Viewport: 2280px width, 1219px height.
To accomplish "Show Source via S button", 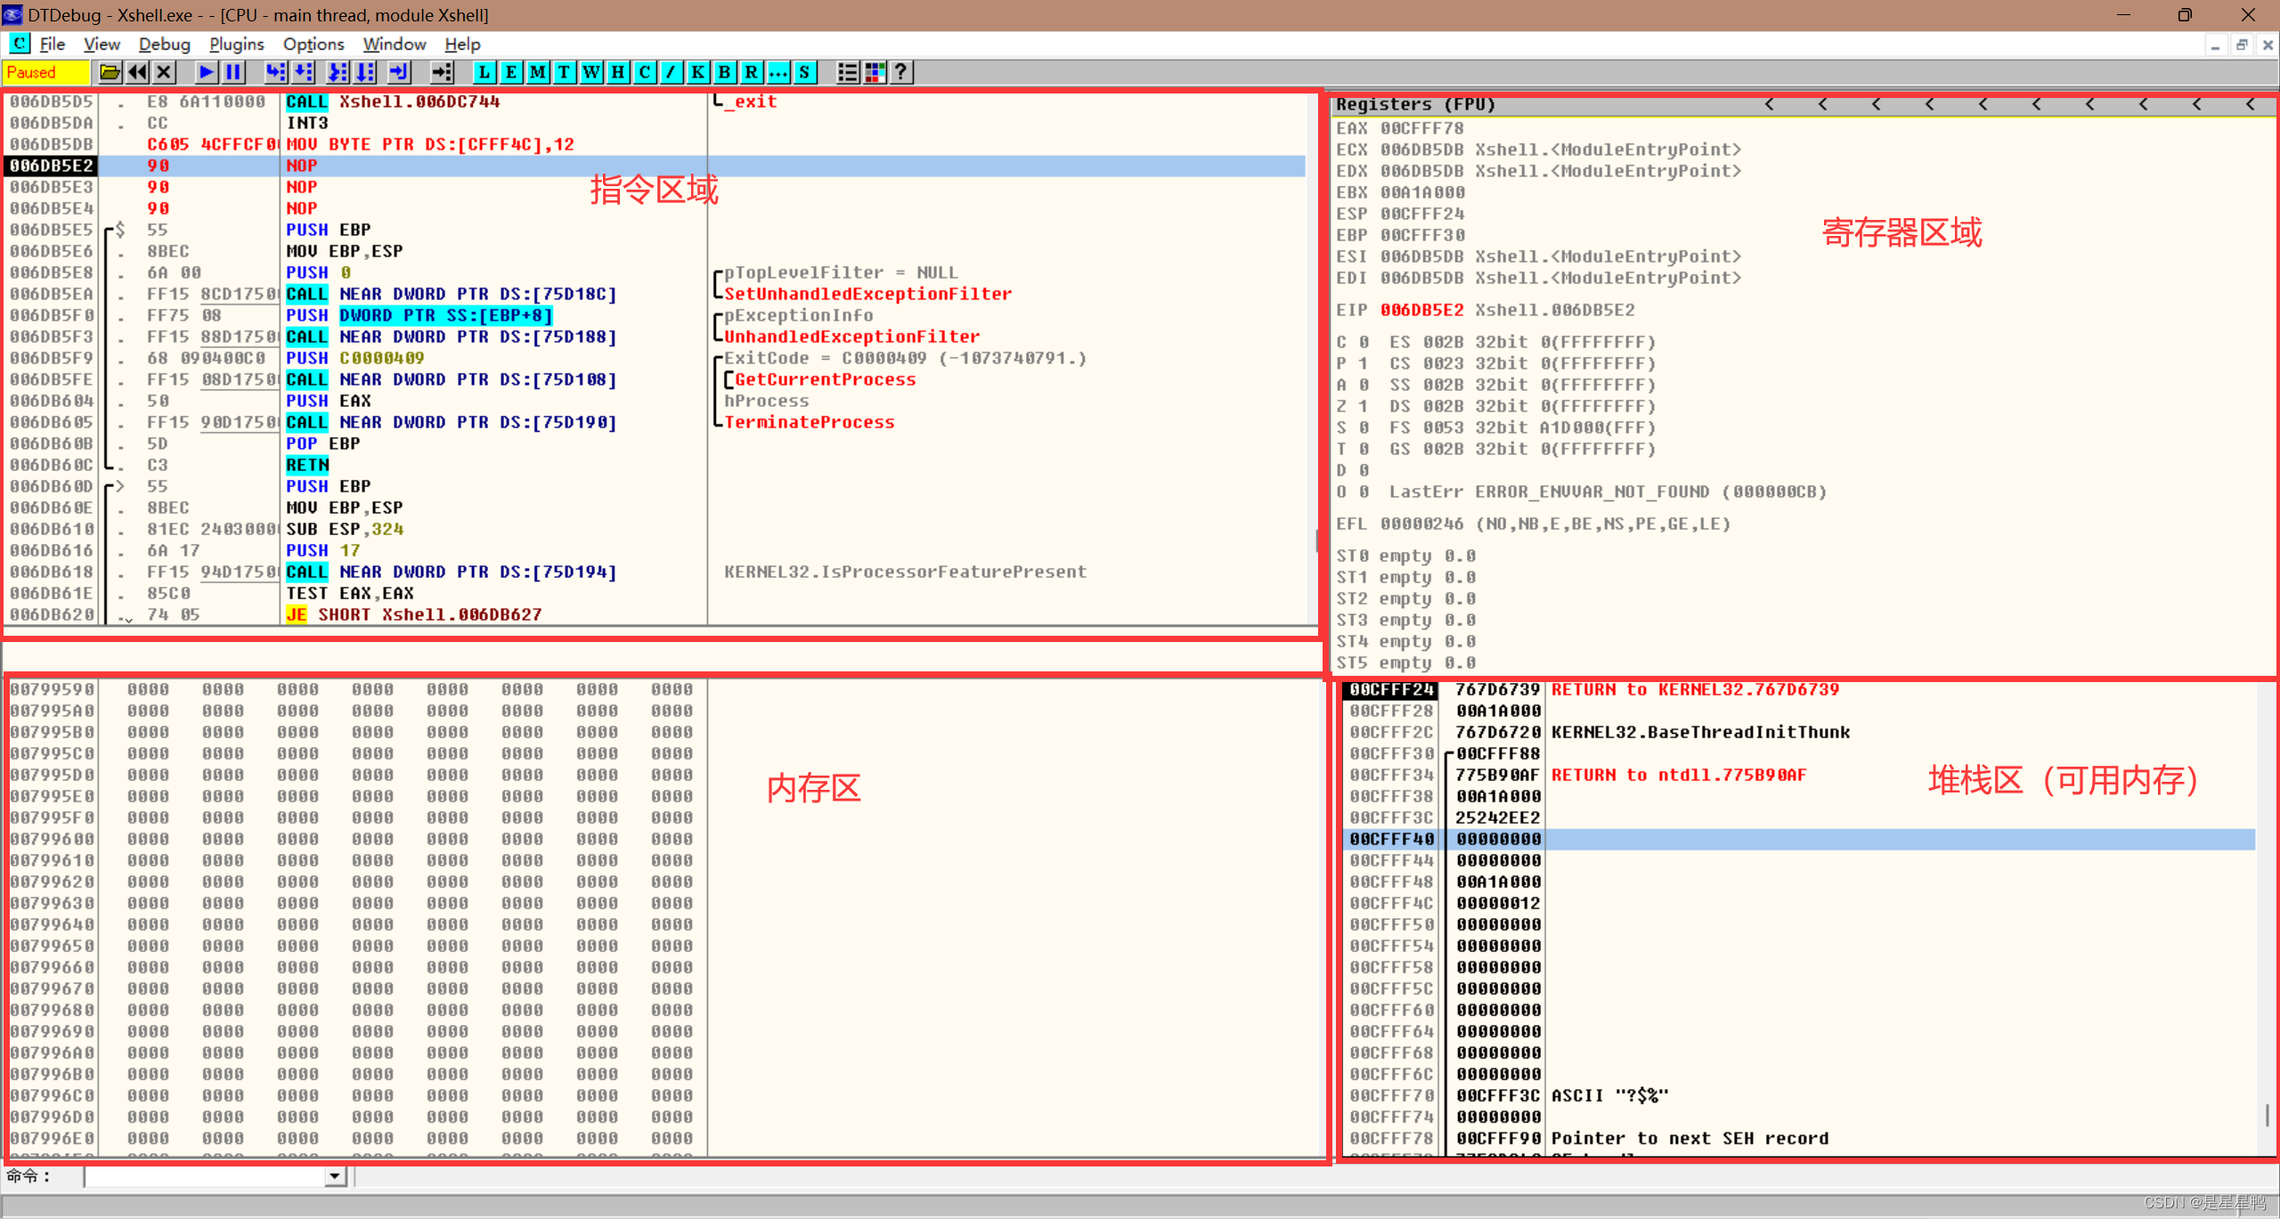I will click(x=805, y=72).
